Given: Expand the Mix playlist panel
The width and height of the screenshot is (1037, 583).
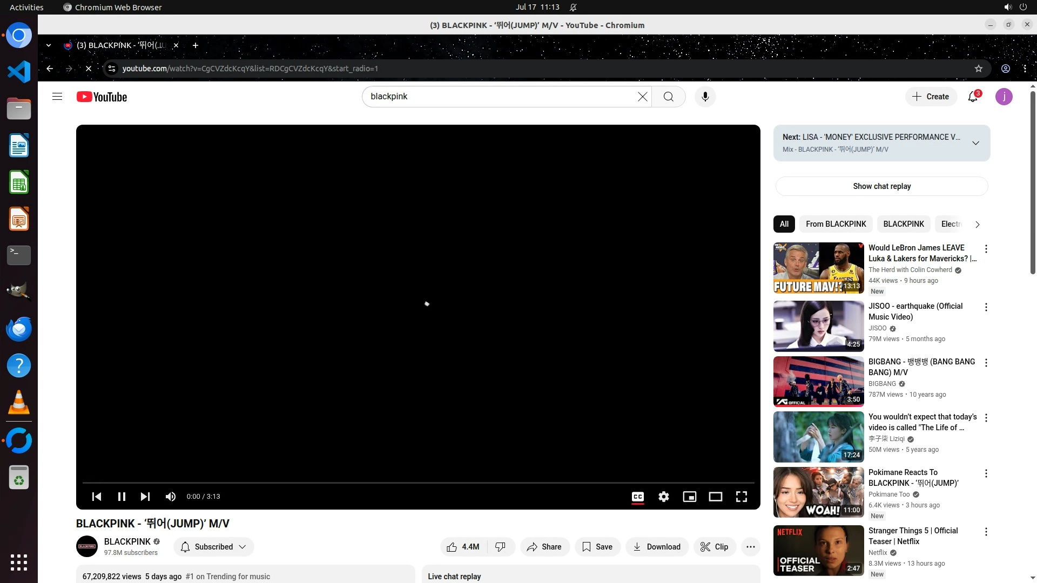Looking at the screenshot, I should click(975, 143).
